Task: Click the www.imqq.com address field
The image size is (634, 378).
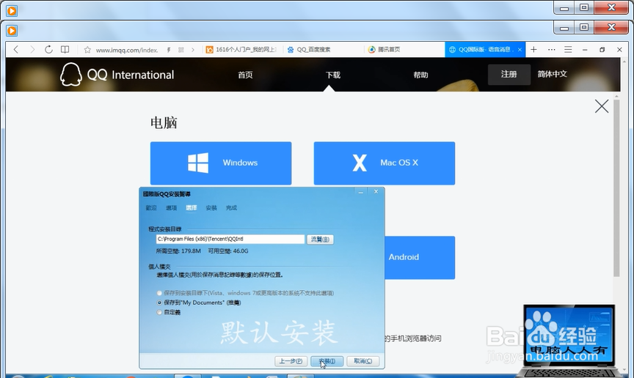Action: tap(127, 50)
